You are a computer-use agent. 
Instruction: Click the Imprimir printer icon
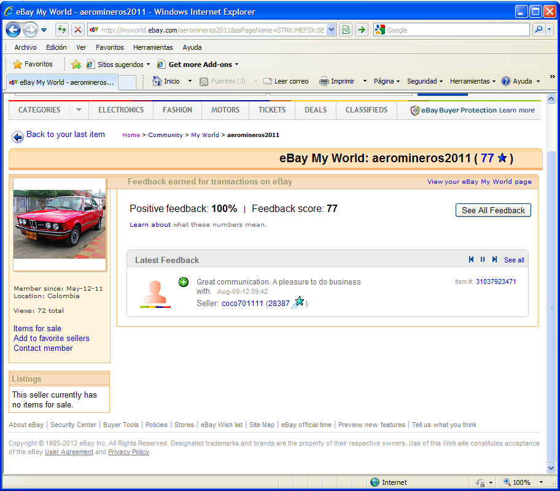[x=324, y=81]
